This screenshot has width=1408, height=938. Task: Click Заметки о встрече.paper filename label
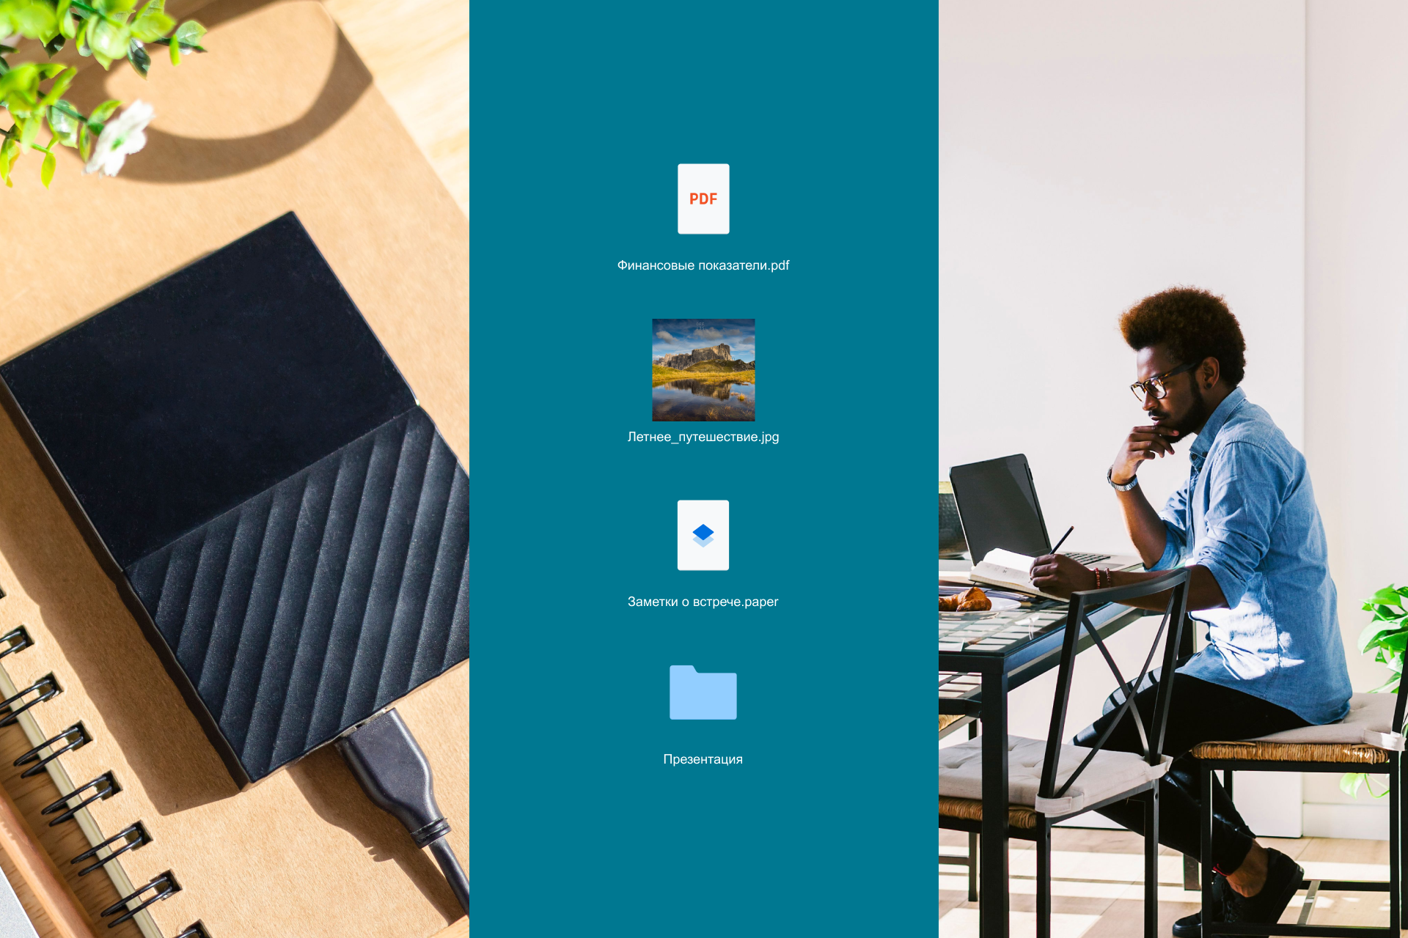(x=704, y=602)
